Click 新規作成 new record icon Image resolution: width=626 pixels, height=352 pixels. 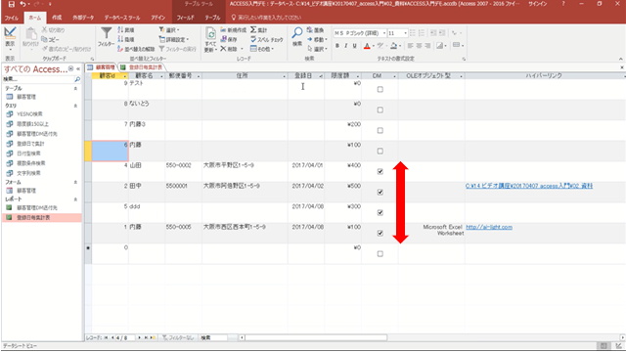[x=223, y=30]
